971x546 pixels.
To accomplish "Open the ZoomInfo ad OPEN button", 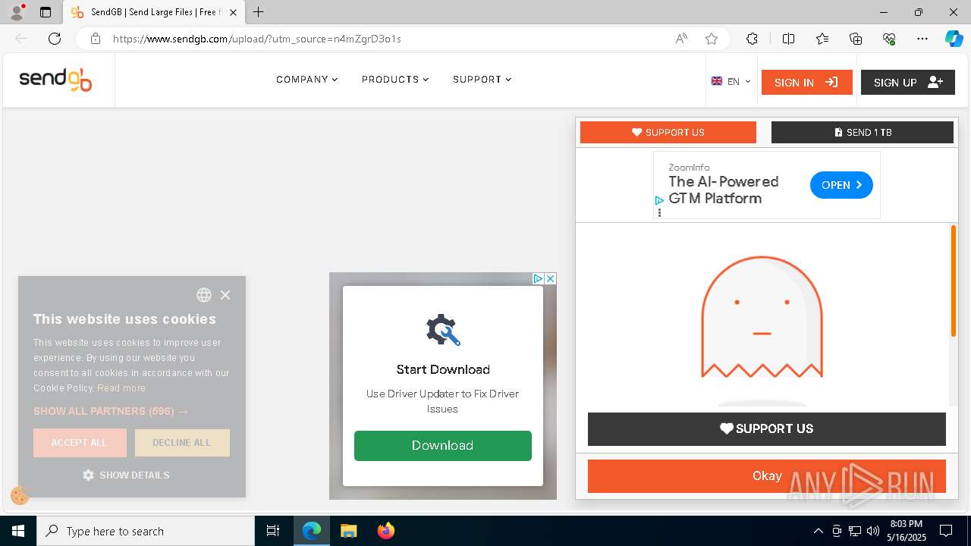I will (841, 185).
